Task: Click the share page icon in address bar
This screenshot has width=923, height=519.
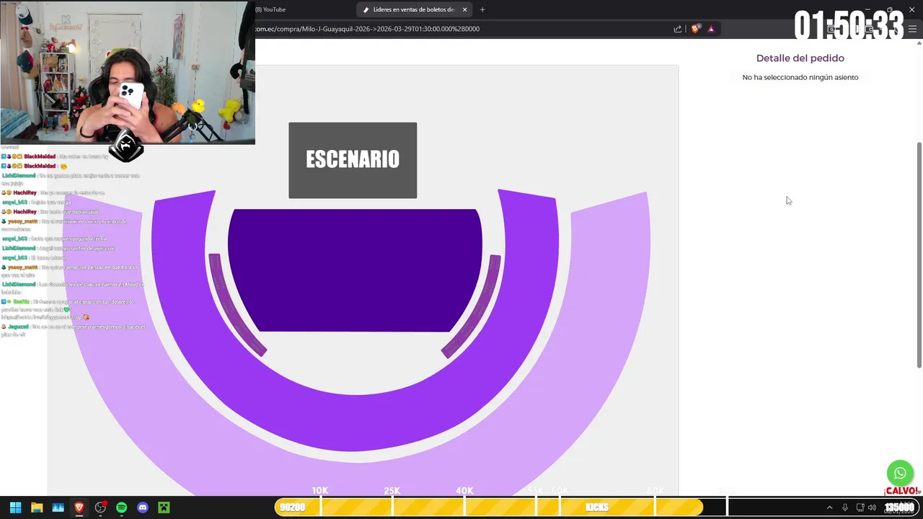Action: (x=678, y=29)
